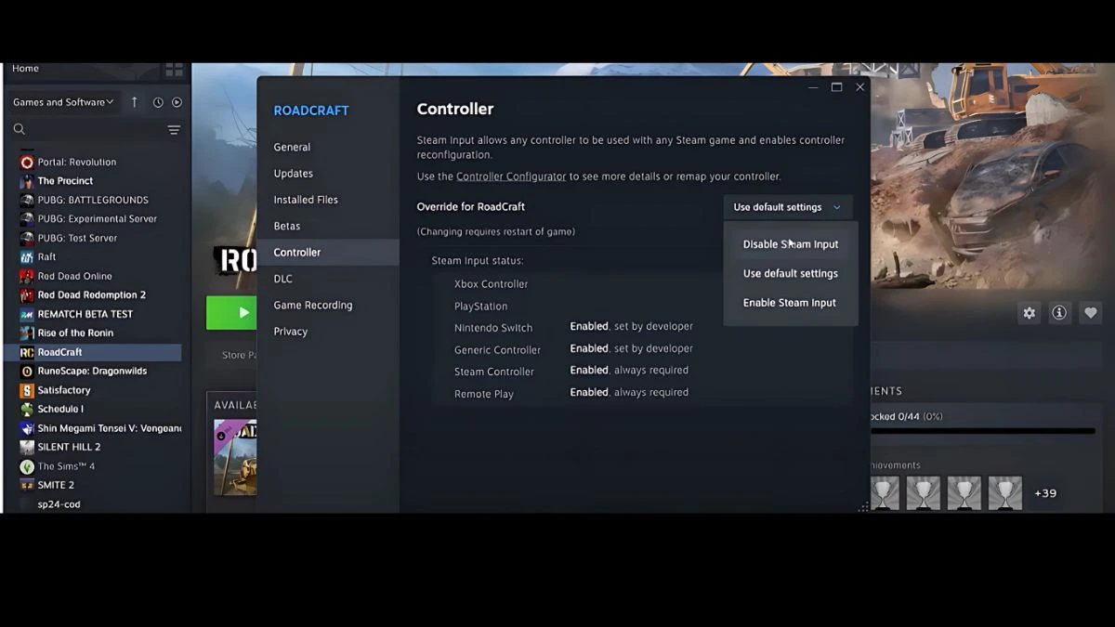The image size is (1115, 627).
Task: Open RoadCraft game settings gear icon
Action: pos(1029,313)
